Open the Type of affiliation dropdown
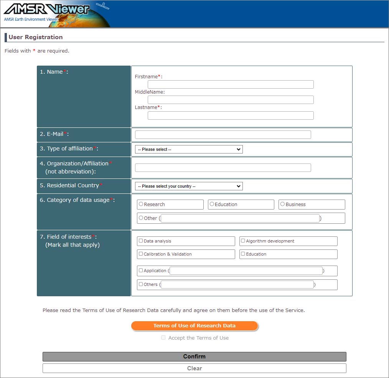This screenshot has height=378, width=389. [189, 149]
